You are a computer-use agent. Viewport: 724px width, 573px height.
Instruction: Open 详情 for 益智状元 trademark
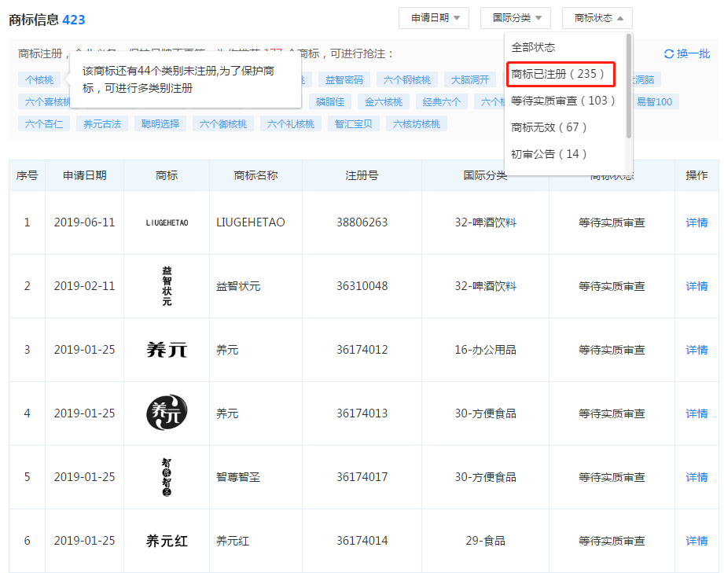696,286
